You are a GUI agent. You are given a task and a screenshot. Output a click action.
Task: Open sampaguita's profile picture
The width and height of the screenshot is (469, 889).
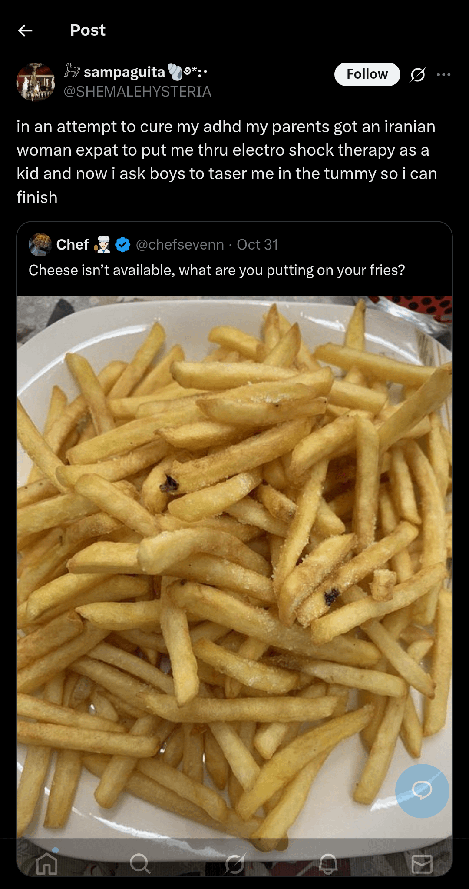[x=36, y=82]
